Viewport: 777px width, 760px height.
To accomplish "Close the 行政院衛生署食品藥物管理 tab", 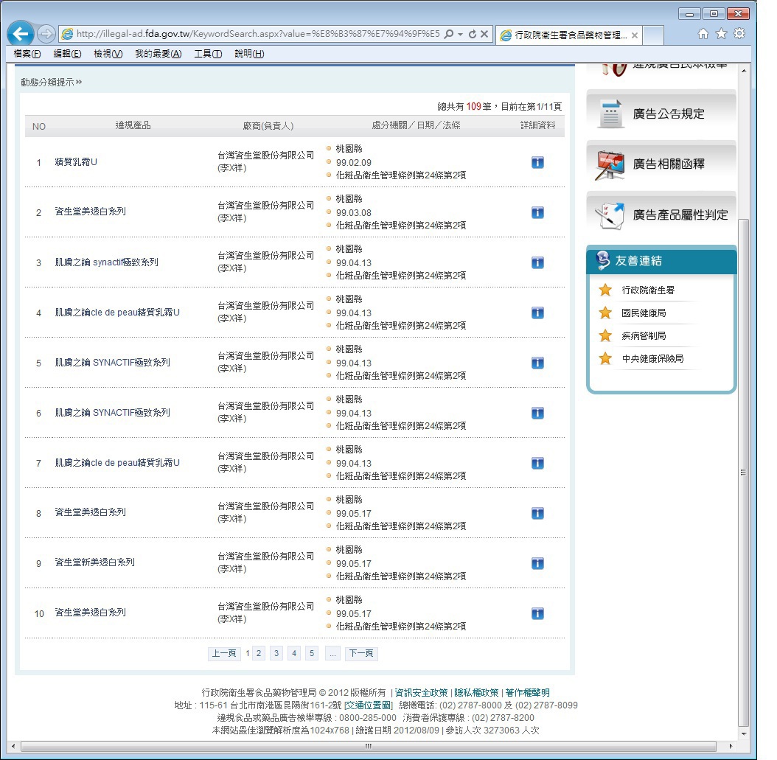I will point(635,35).
